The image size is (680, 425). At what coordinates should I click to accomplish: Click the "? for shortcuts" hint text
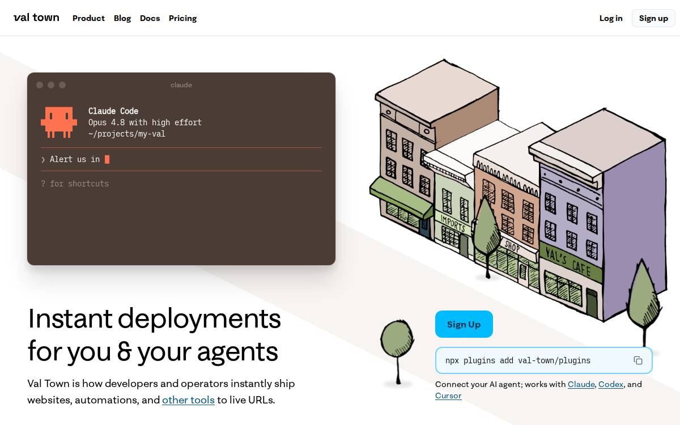pos(75,184)
